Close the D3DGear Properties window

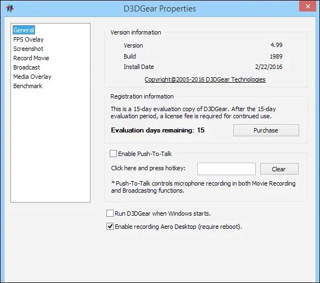(x=307, y=7)
